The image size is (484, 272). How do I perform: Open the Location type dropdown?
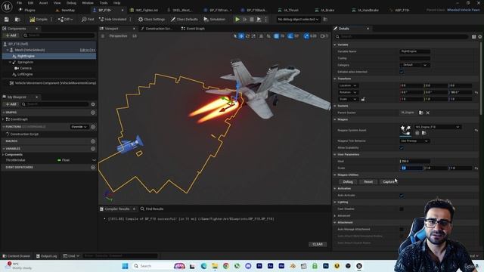pos(348,85)
